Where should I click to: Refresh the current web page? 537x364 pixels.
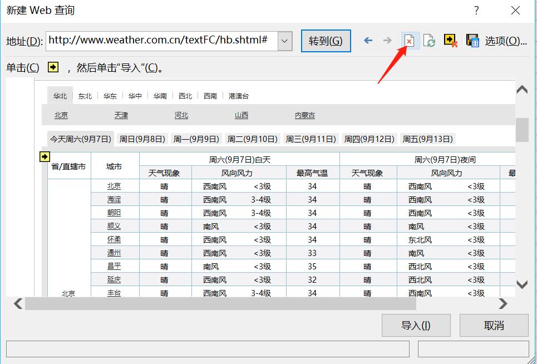click(x=429, y=40)
